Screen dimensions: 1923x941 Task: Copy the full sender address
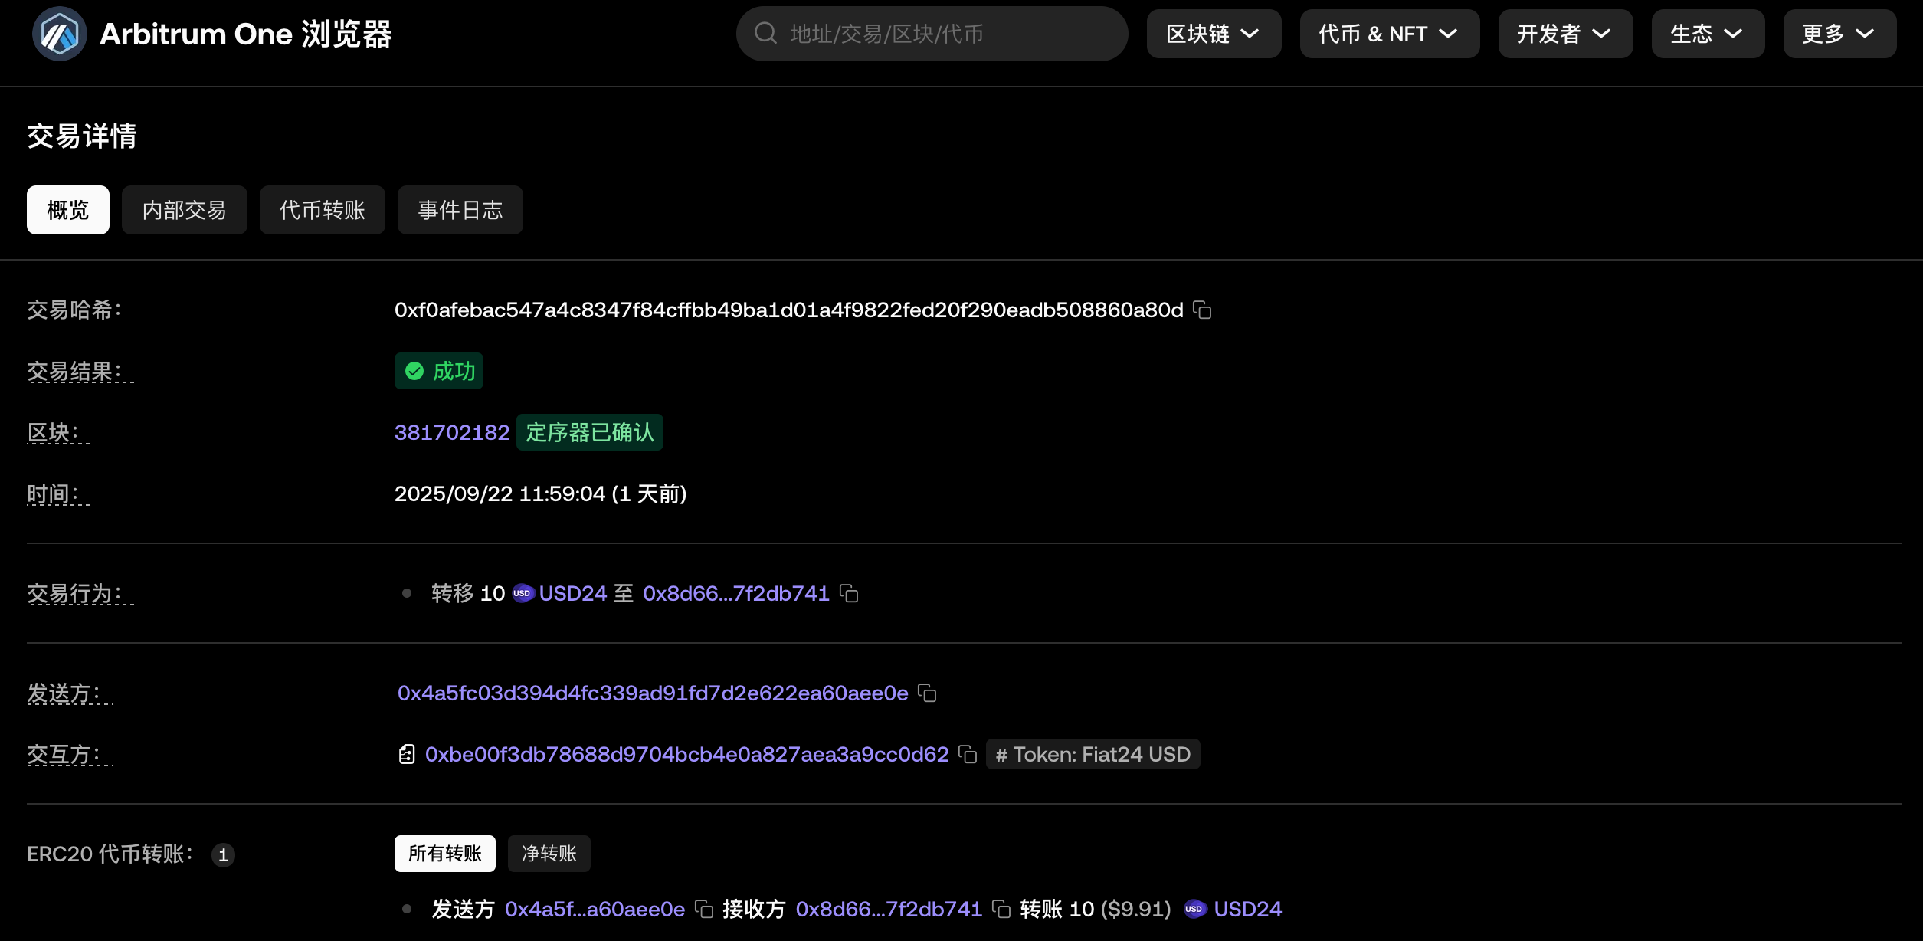point(927,693)
